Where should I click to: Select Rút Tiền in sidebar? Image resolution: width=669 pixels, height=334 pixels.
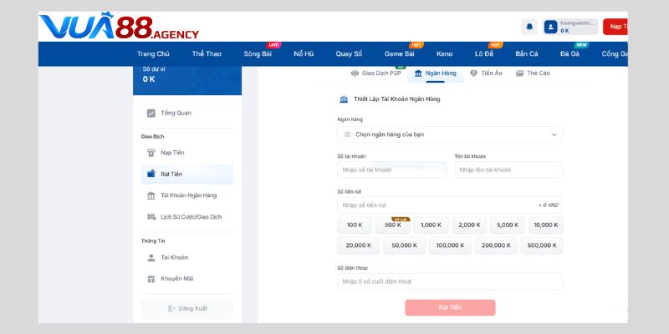pyautogui.click(x=171, y=175)
